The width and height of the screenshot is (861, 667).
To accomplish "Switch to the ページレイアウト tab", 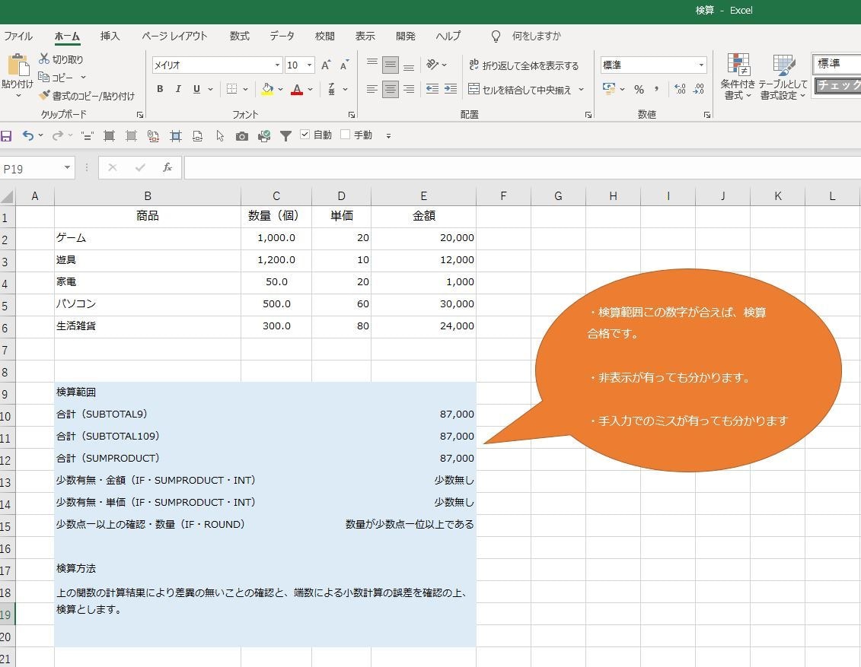I will pyautogui.click(x=174, y=37).
